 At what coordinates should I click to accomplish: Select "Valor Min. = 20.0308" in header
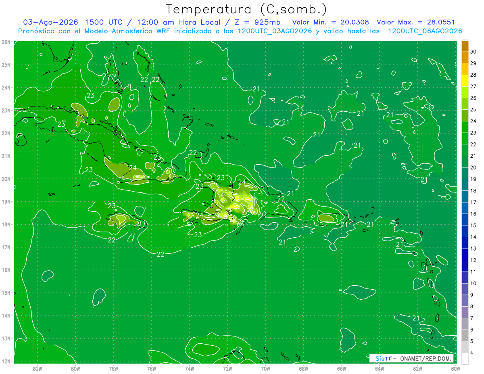point(331,22)
